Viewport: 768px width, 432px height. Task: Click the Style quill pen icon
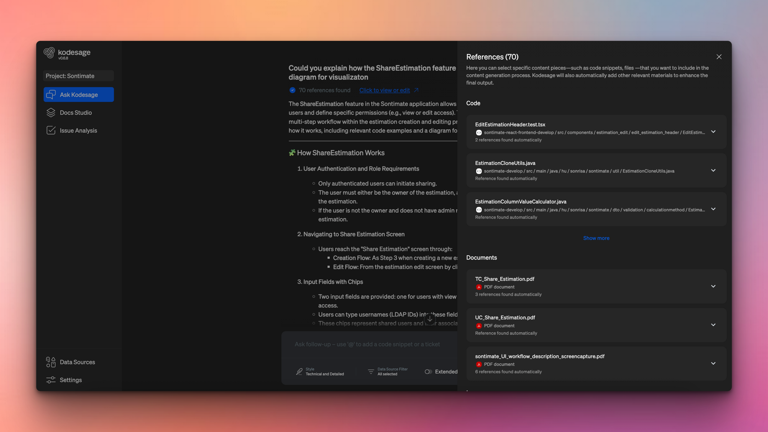click(x=299, y=371)
